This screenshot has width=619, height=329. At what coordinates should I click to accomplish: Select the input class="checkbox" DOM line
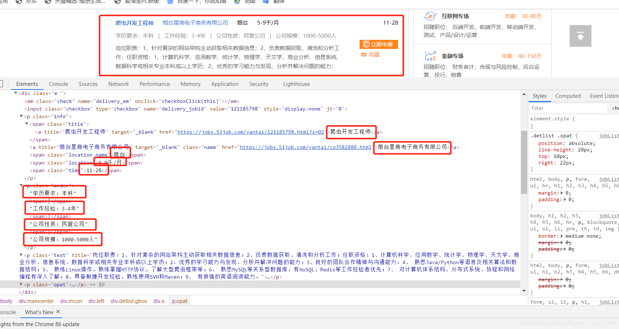186,109
